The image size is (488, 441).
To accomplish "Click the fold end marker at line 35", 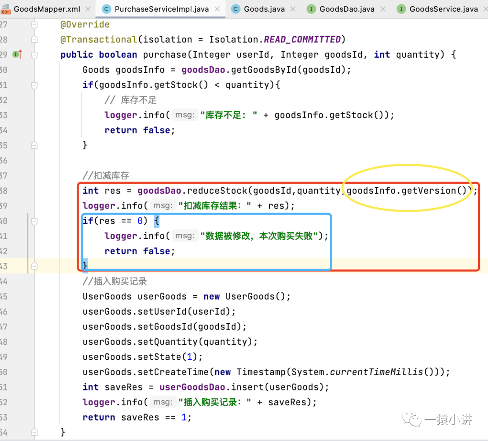I will coord(34,145).
